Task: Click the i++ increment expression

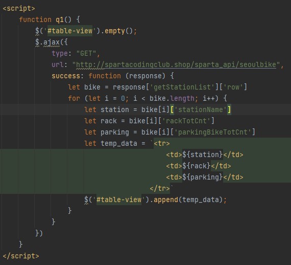Action: click(x=209, y=99)
